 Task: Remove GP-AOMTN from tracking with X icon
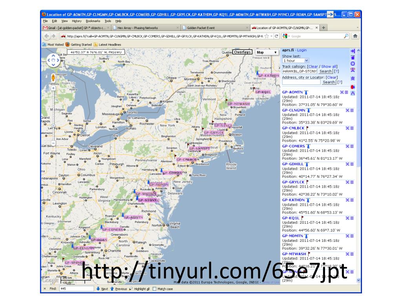tap(342, 92)
